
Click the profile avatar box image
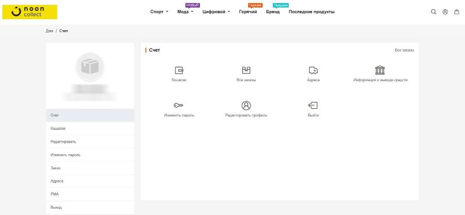coord(90,67)
